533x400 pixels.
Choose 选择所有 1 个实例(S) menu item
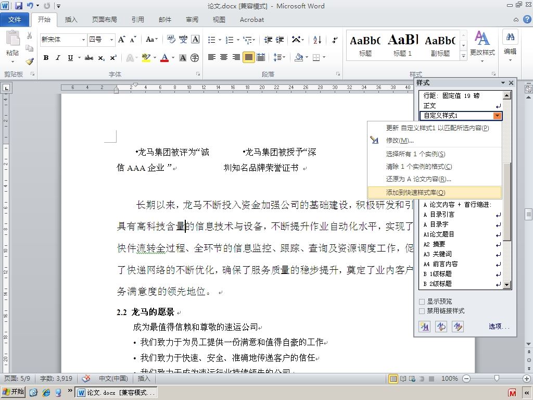[435, 154]
